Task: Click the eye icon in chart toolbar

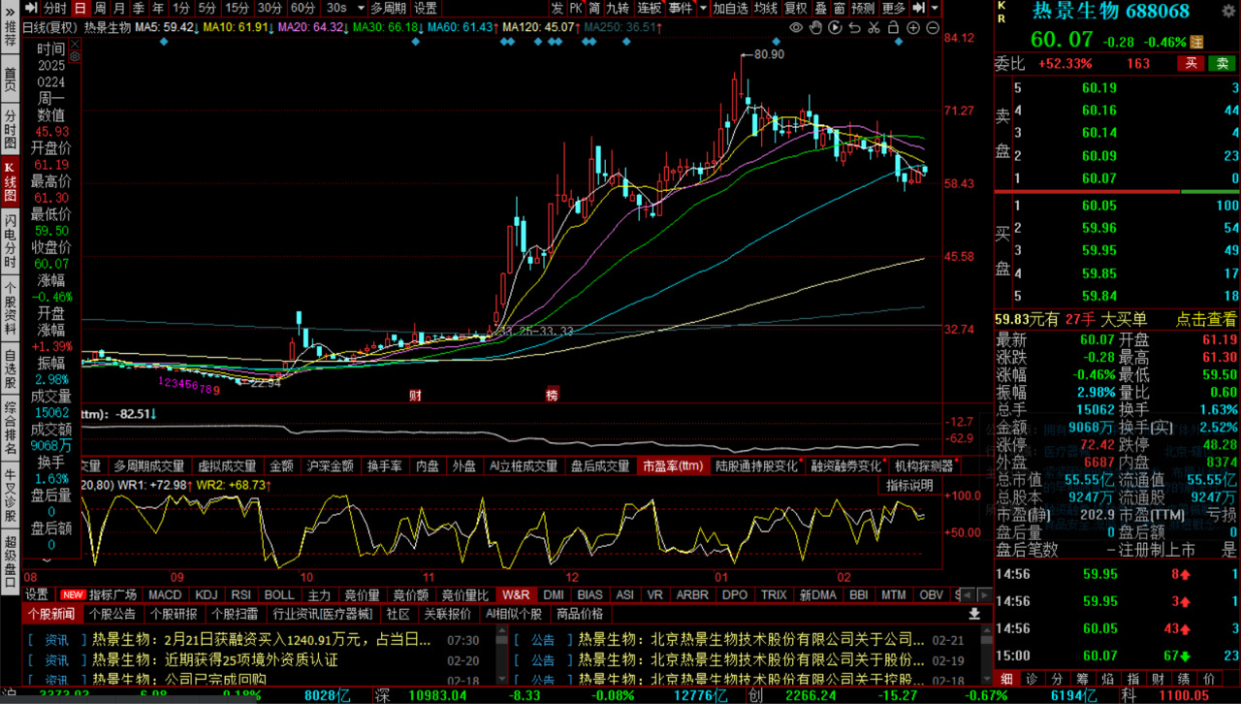Action: tap(796, 27)
